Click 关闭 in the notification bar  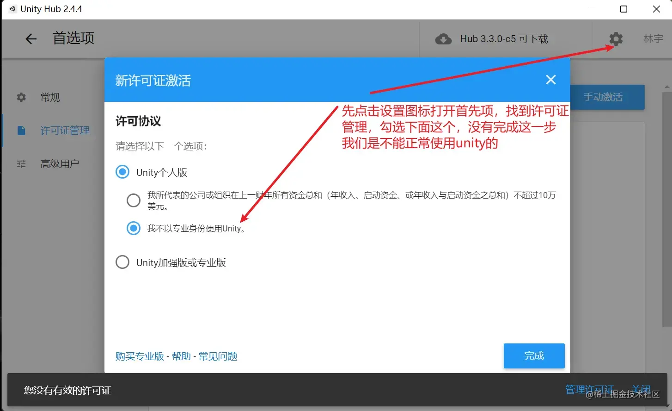[641, 390]
